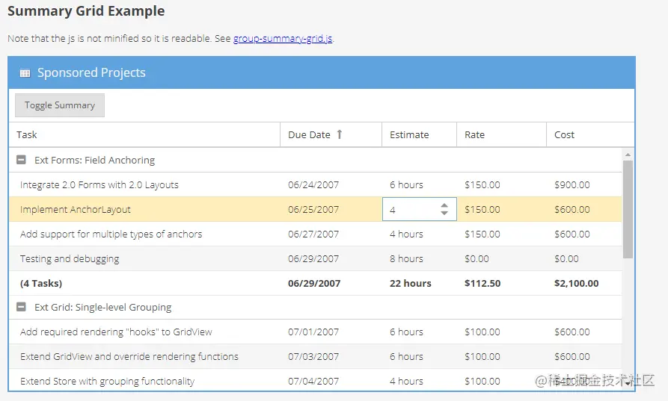The width and height of the screenshot is (668, 401).
Task: Click the Toggle Summary button
Action: [x=60, y=105]
